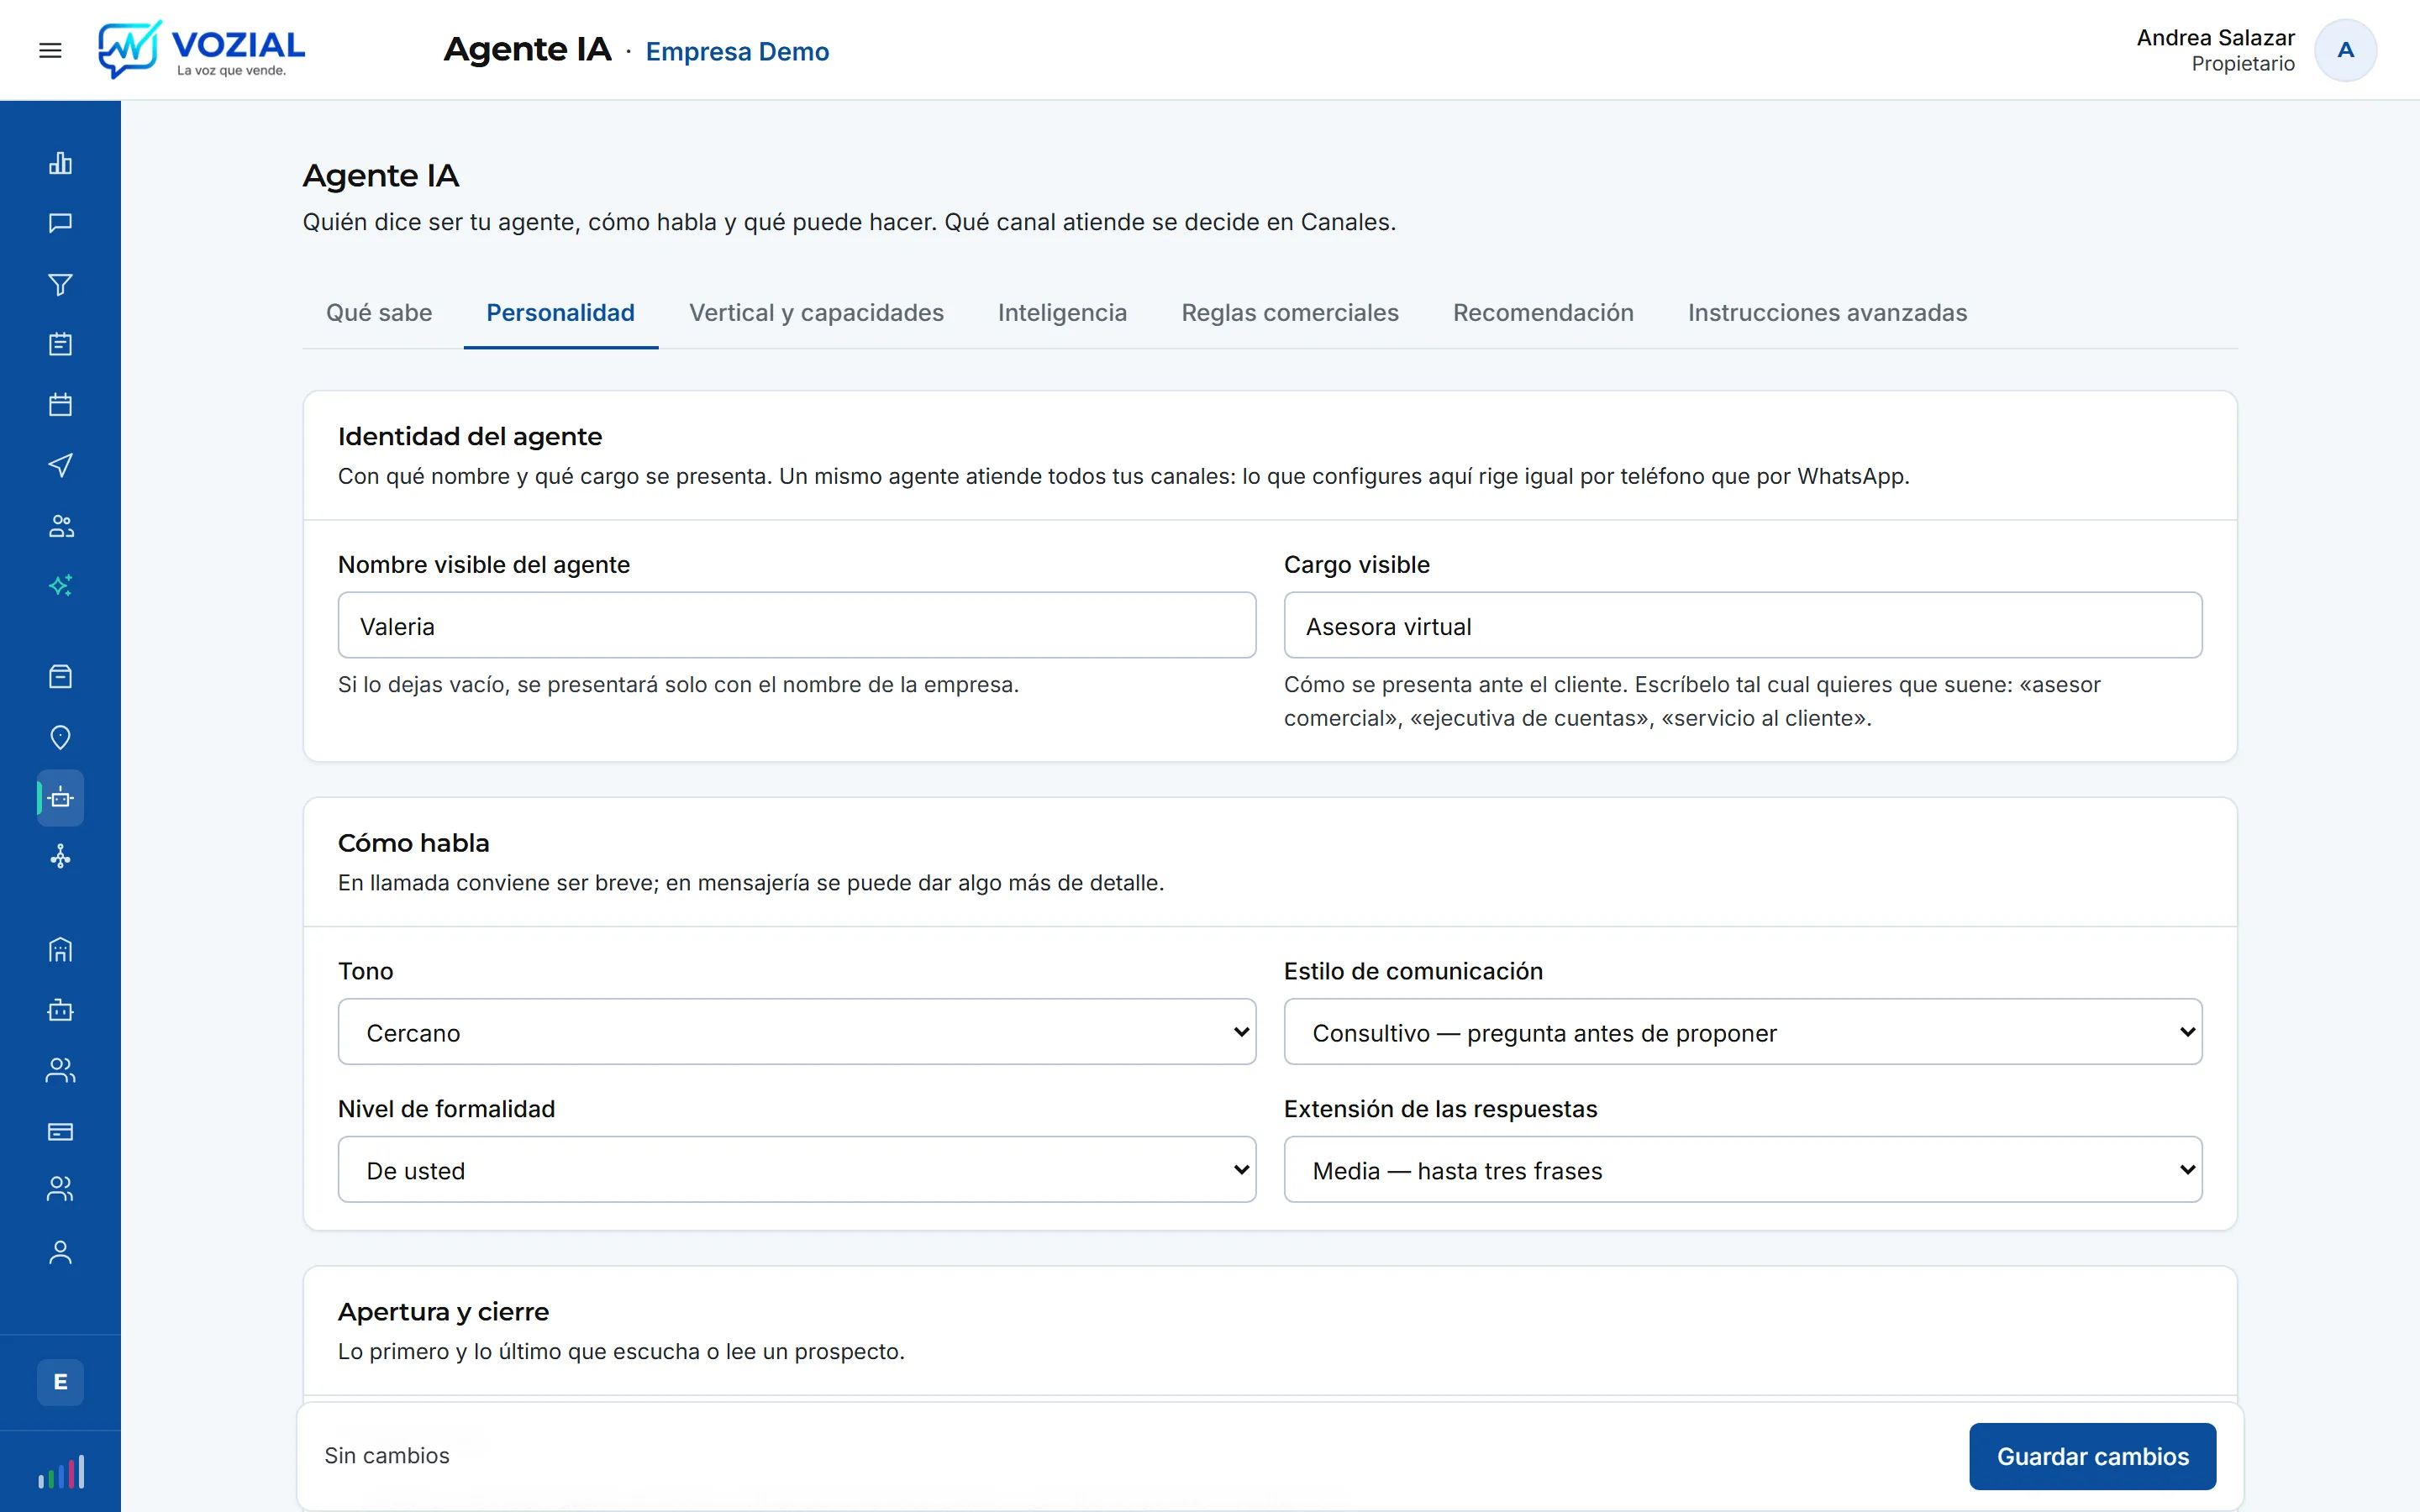2420x1512 pixels.
Task: Open the Extensión de las respuestas dropdown
Action: tap(1742, 1170)
